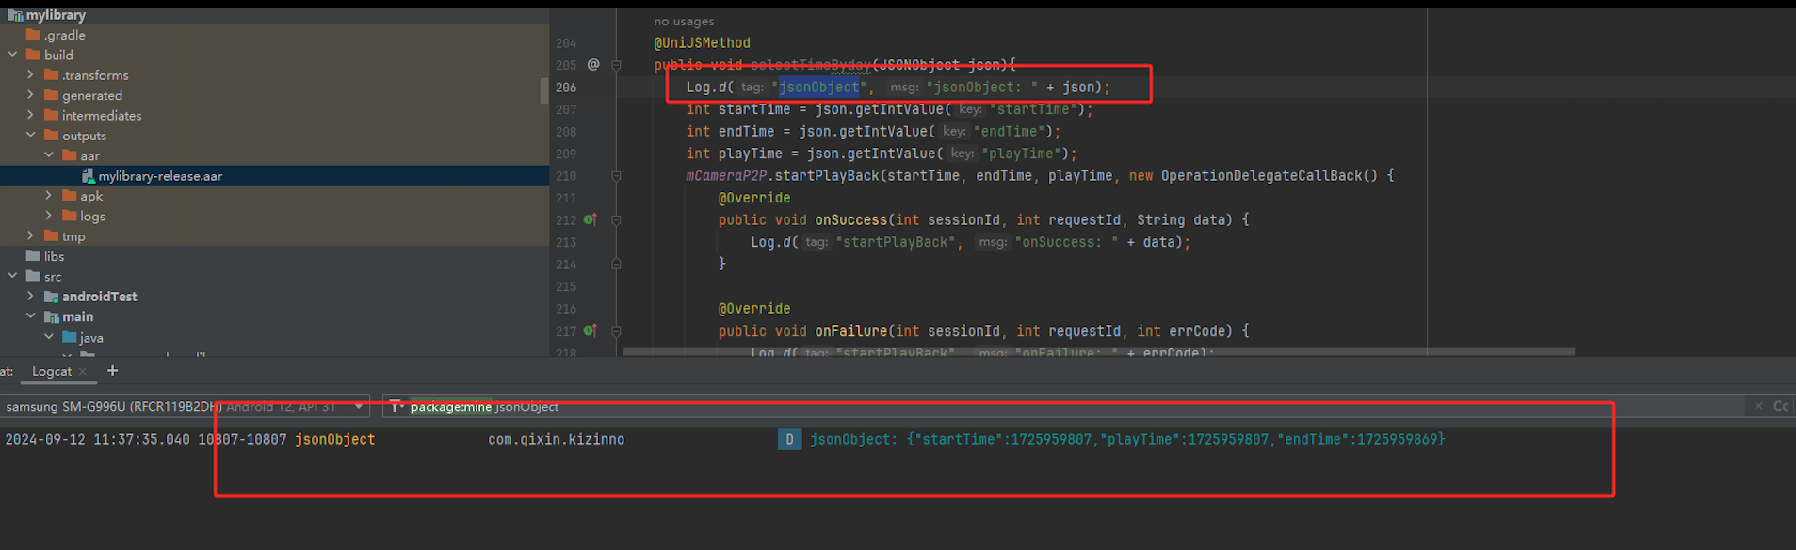This screenshot has width=1796, height=550.
Task: Click the @ gutter icon on line 205
Action: pyautogui.click(x=593, y=65)
